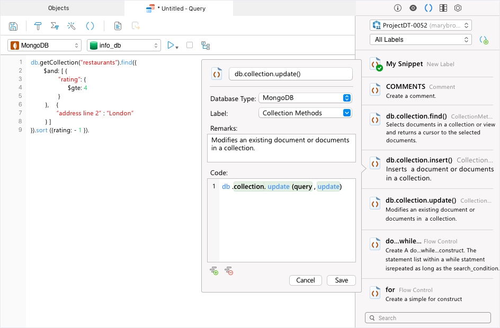Click the add placeholder icon
Viewport: 500px width, 328px height.
click(x=214, y=271)
